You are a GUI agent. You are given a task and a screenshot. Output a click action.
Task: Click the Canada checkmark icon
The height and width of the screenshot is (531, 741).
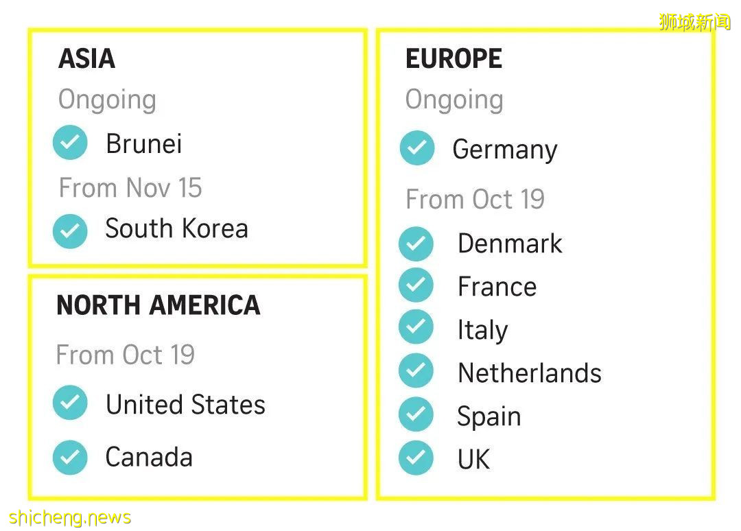coord(70,458)
